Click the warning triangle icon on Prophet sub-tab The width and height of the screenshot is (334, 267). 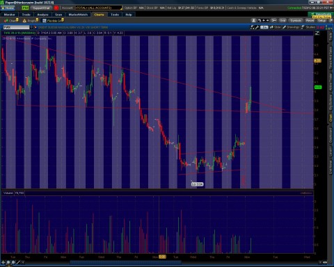24,21
